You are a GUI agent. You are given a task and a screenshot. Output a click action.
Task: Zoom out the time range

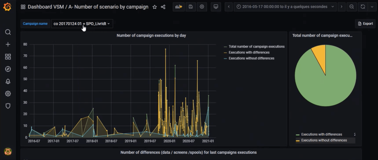point(352,7)
